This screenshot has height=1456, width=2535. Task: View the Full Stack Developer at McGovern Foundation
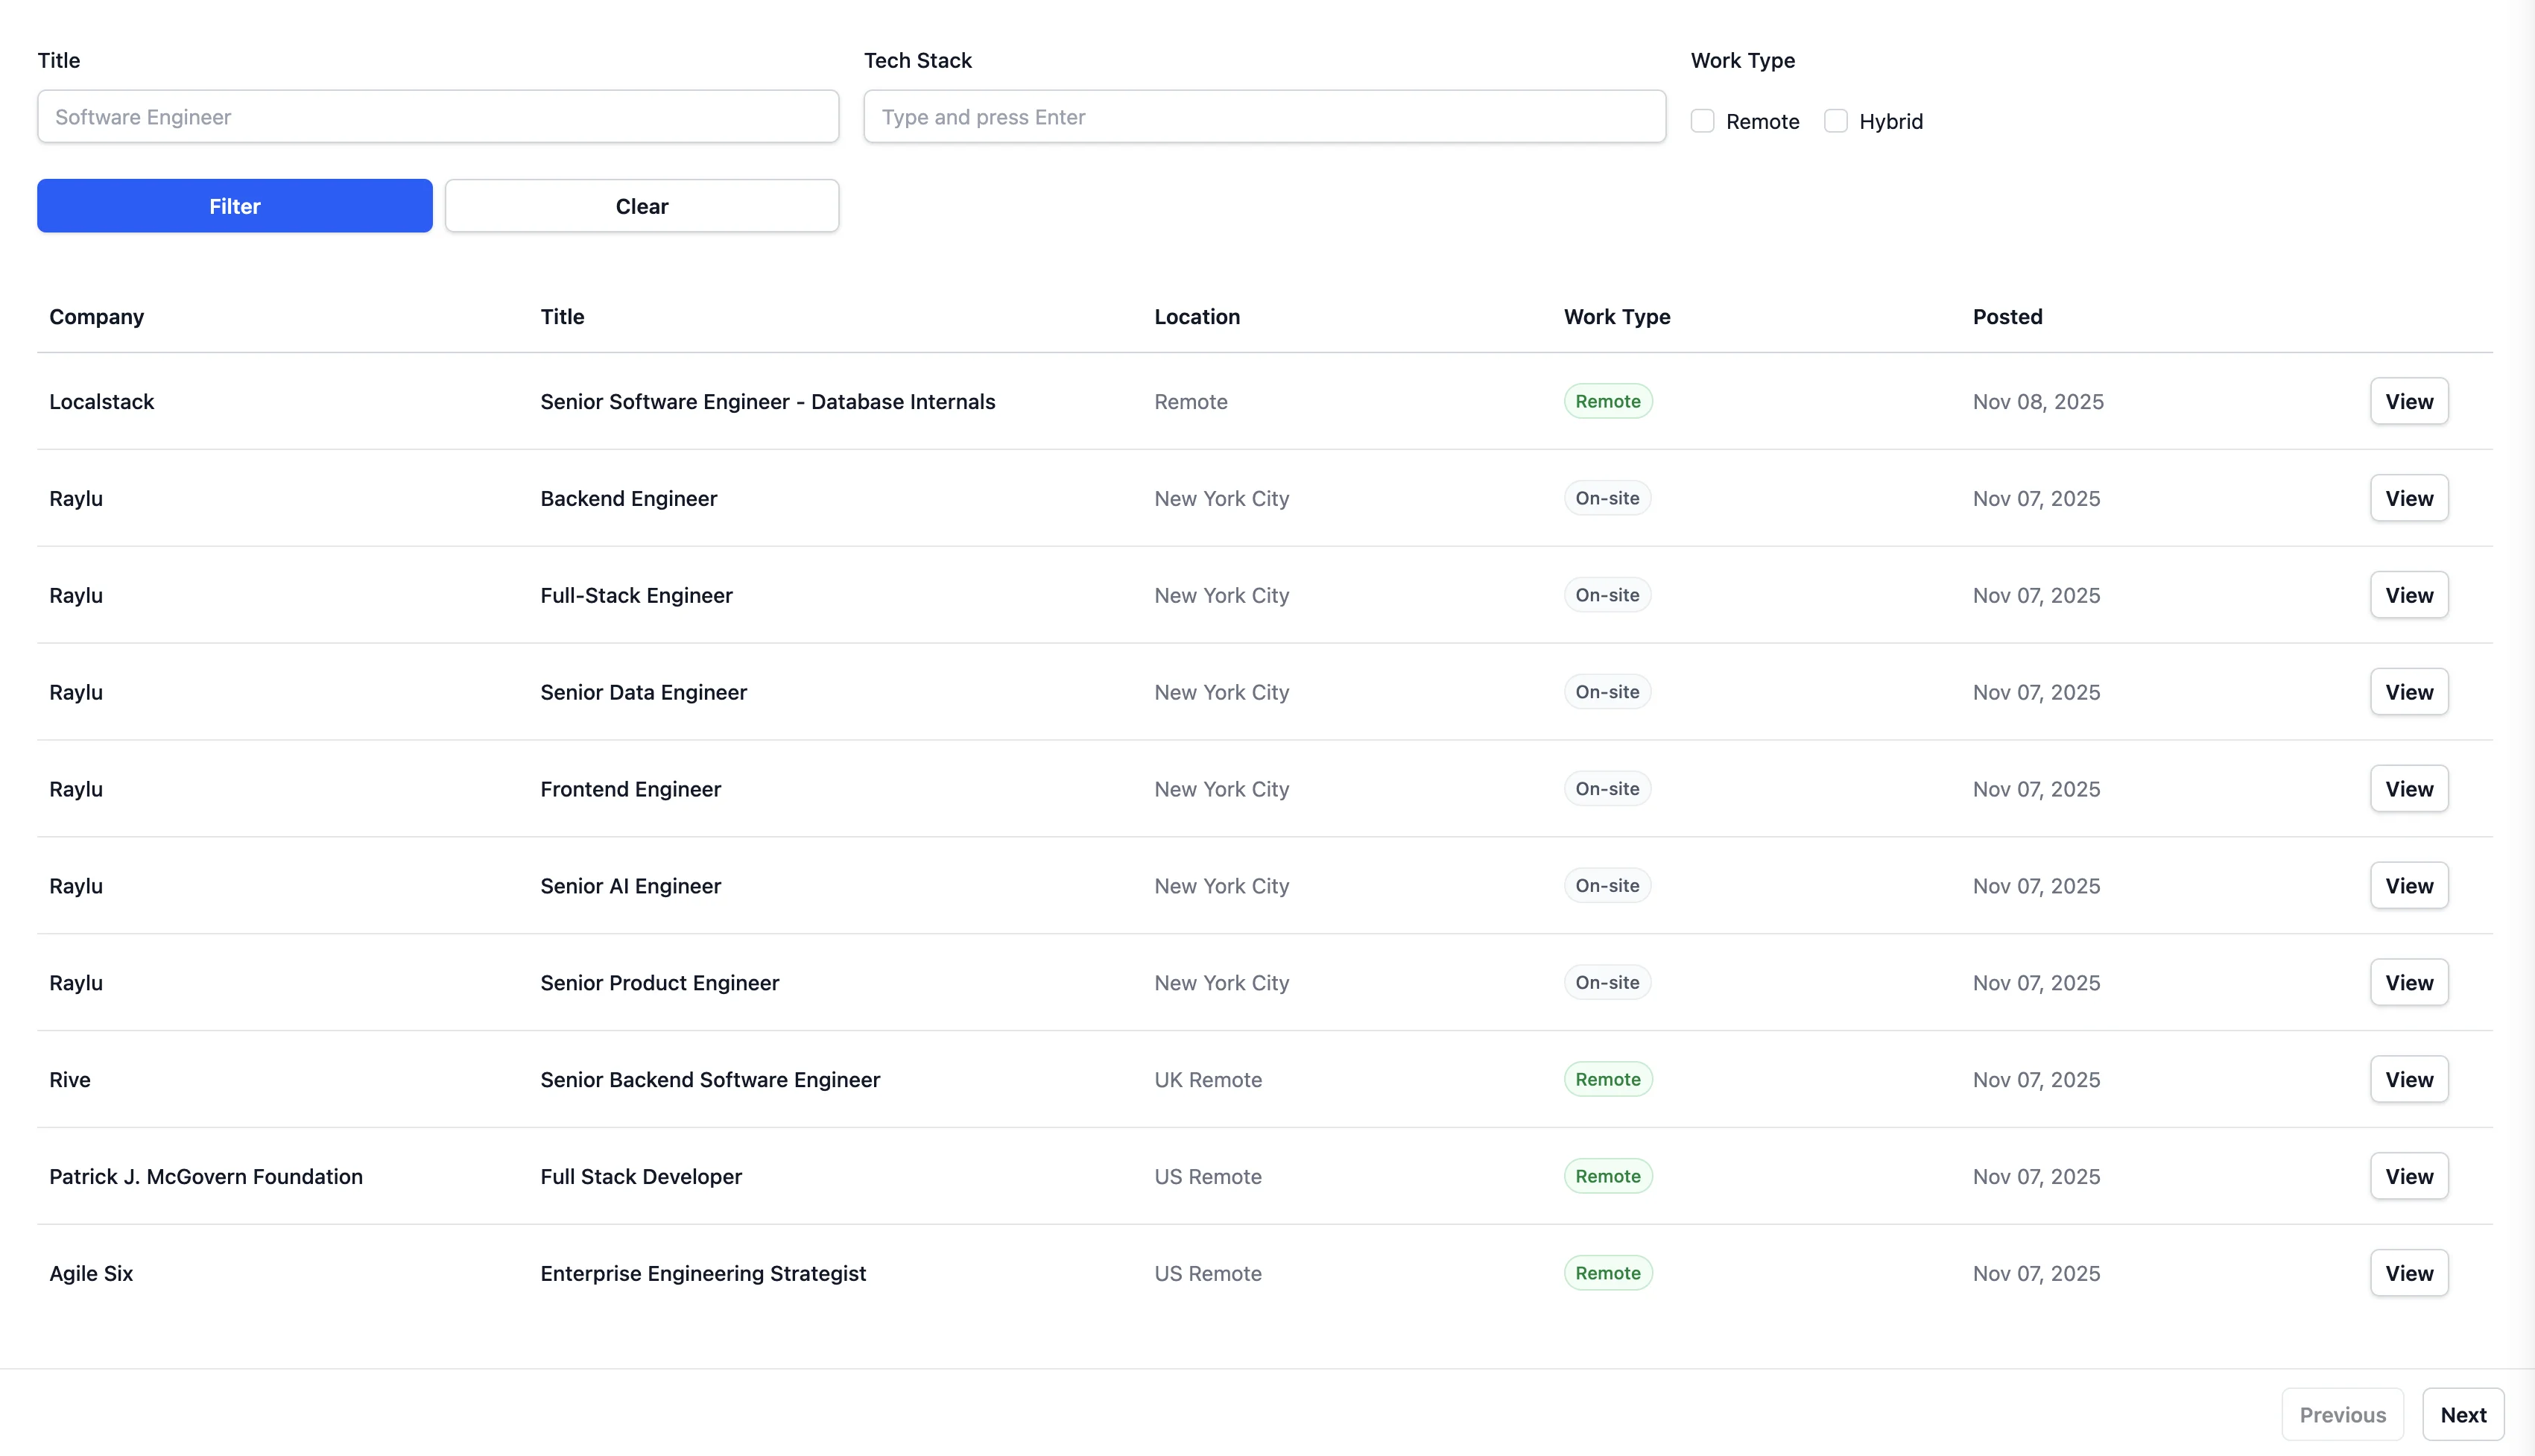pyautogui.click(x=2408, y=1176)
